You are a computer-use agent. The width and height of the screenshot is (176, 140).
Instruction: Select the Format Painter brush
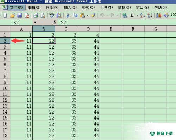point(93,15)
